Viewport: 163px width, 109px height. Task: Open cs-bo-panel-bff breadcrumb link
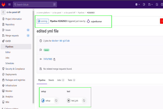tap(70, 13)
